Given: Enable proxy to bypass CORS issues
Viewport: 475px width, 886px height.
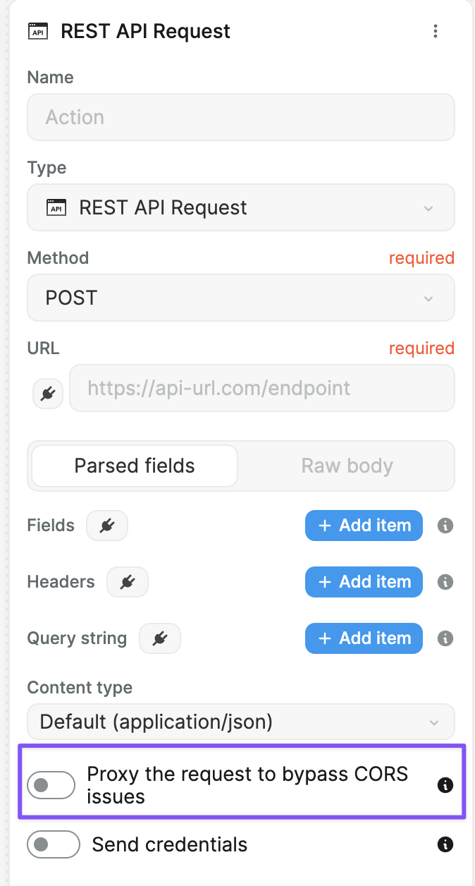Looking at the screenshot, I should click(51, 784).
